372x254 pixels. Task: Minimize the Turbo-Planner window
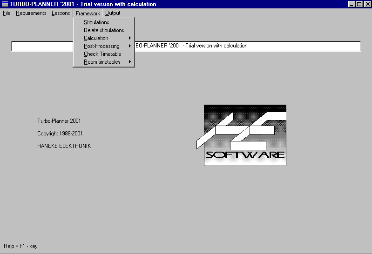(352, 4)
